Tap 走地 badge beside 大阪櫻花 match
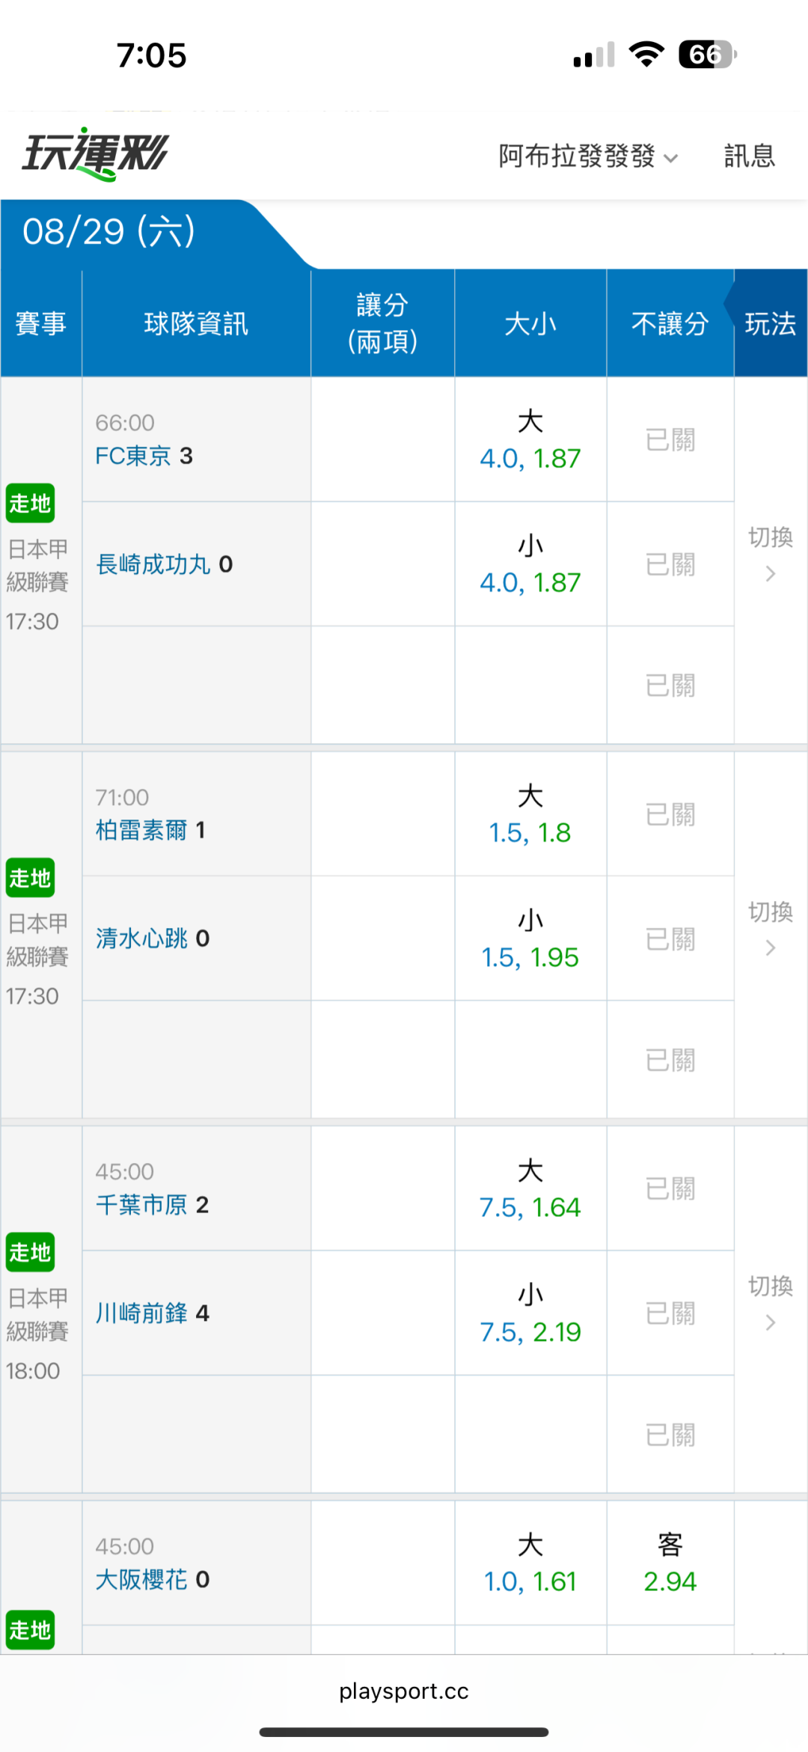The height and width of the screenshot is (1752, 808). (x=30, y=1630)
